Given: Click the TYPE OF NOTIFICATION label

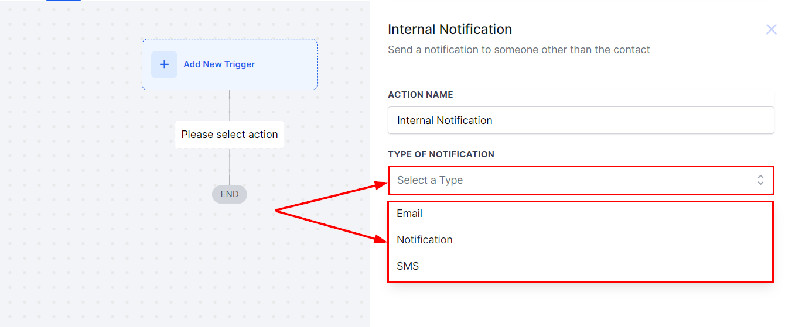Looking at the screenshot, I should coord(441,154).
